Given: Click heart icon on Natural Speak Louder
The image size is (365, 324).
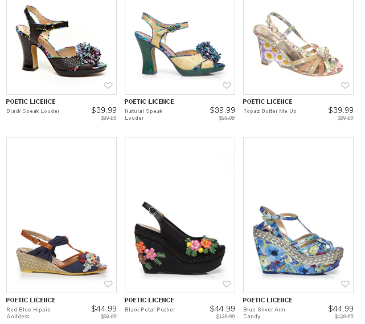Looking at the screenshot, I should pyautogui.click(x=227, y=86).
